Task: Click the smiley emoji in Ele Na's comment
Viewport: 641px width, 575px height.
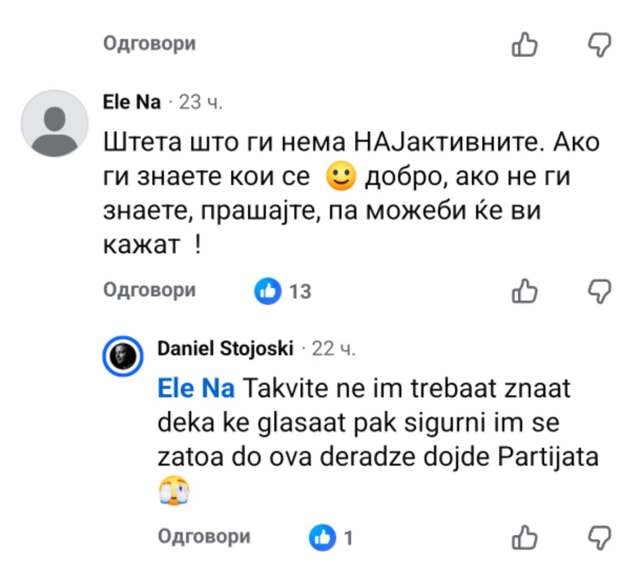Action: pyautogui.click(x=341, y=176)
